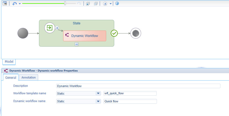229x116 pixels.
Task: Click the preview eye icon in toolbar
Action: click(5, 3)
